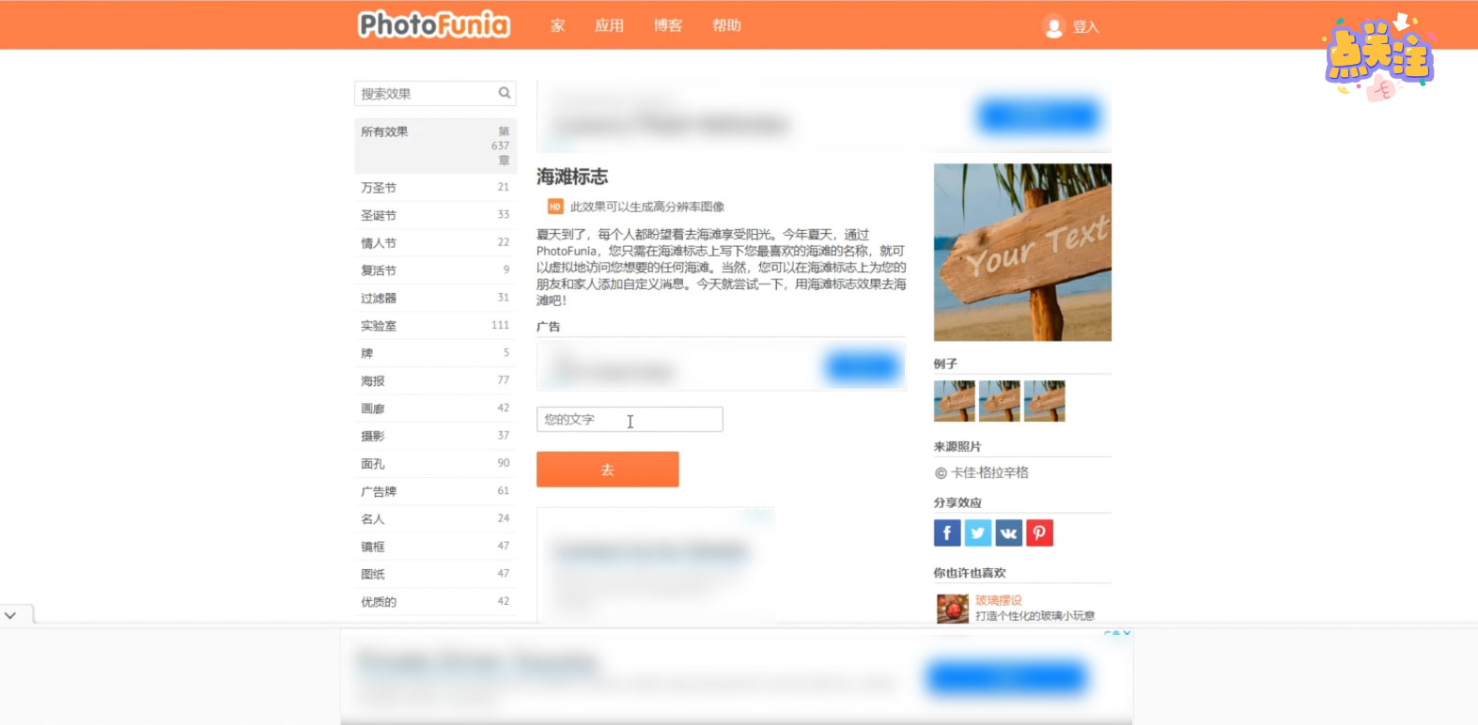Select the 万圣节 category
The image size is (1478, 725).
click(379, 188)
